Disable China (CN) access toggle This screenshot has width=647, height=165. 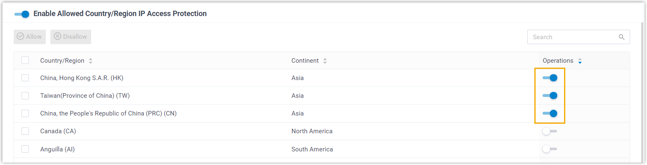click(x=550, y=113)
